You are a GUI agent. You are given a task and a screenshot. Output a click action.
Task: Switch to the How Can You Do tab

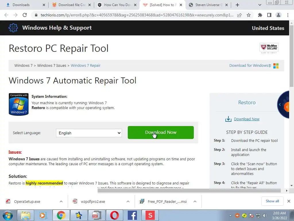click(117, 5)
